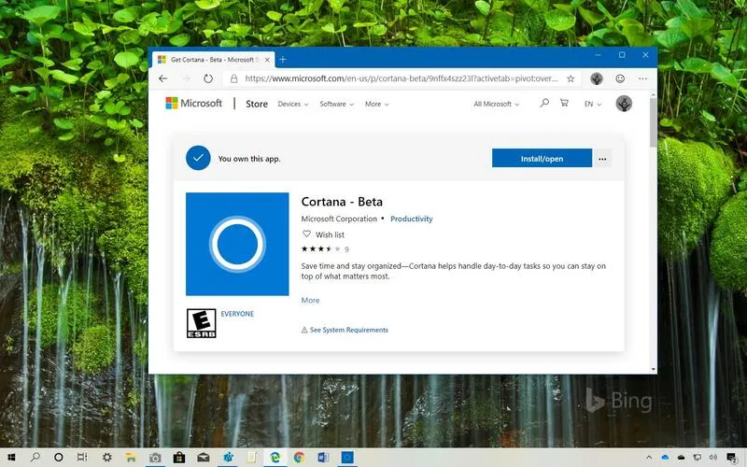Viewport: 747px width, 467px height.
Task: Click the page vertical scrollbar thumb
Action: click(x=653, y=123)
